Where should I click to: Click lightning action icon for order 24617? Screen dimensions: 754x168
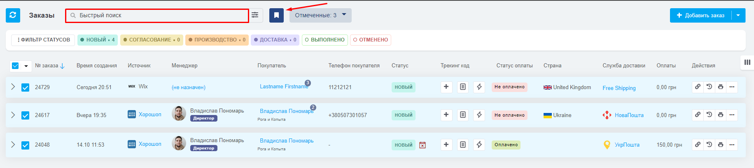[x=479, y=115]
